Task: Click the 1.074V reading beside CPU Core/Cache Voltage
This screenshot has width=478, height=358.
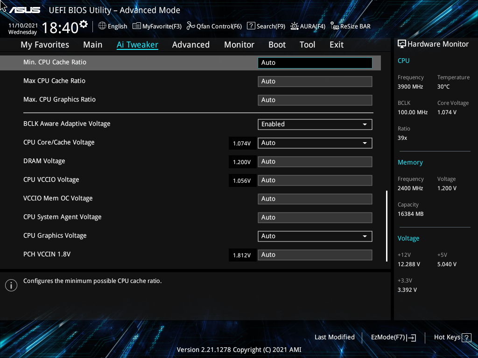Action: tap(242, 144)
